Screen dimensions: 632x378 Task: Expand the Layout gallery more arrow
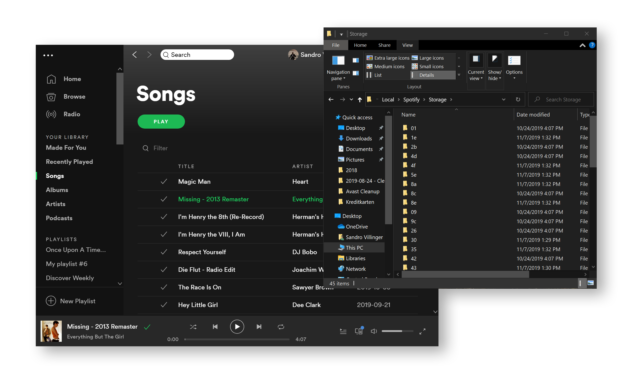pyautogui.click(x=459, y=75)
